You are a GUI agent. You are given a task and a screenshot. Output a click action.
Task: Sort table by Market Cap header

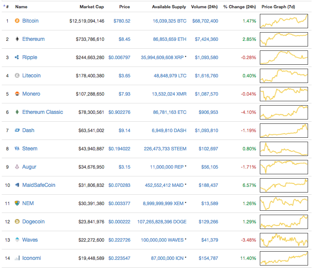click(x=92, y=7)
